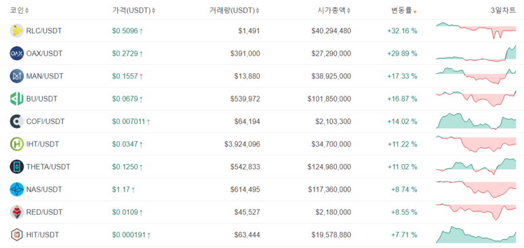This screenshot has height=248, width=524.
Task: Click the +17.33 % change value
Action: (x=403, y=76)
